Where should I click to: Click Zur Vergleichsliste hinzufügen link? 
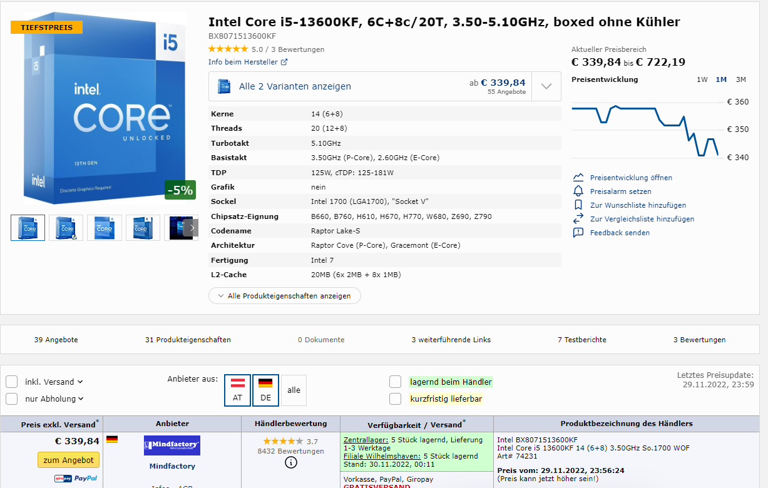(642, 219)
